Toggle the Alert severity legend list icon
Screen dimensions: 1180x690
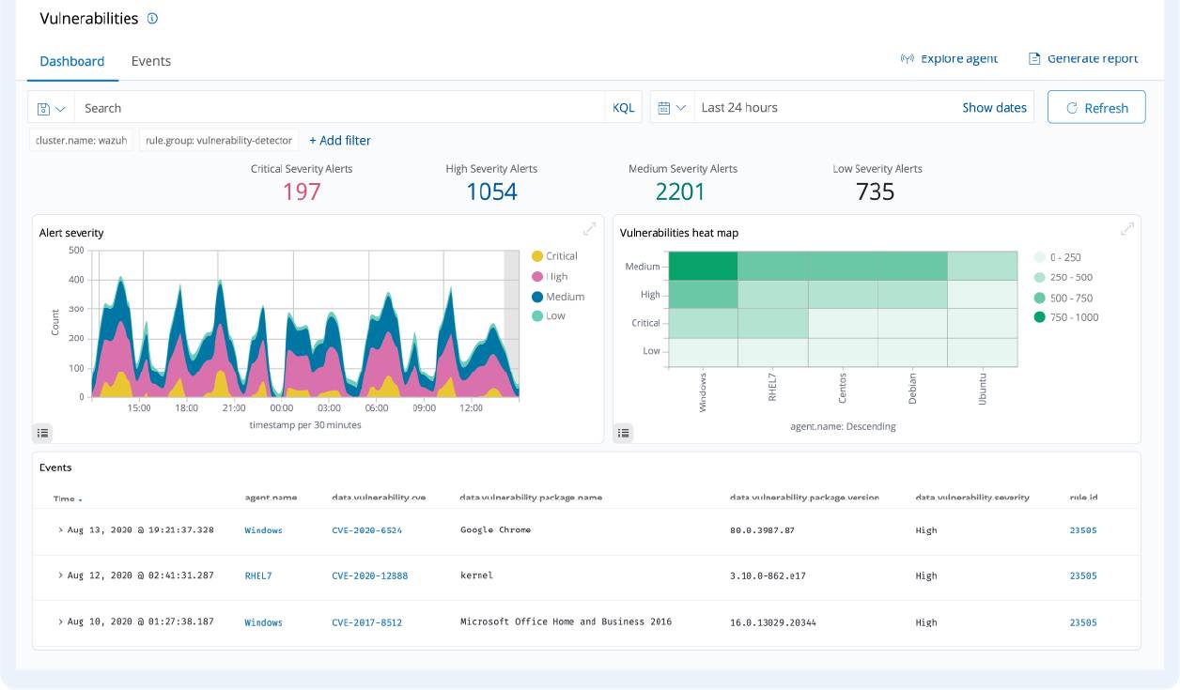tap(42, 433)
